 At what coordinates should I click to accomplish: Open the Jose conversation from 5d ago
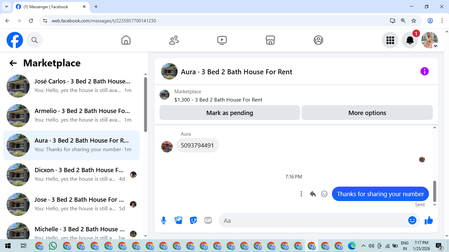coord(71,204)
